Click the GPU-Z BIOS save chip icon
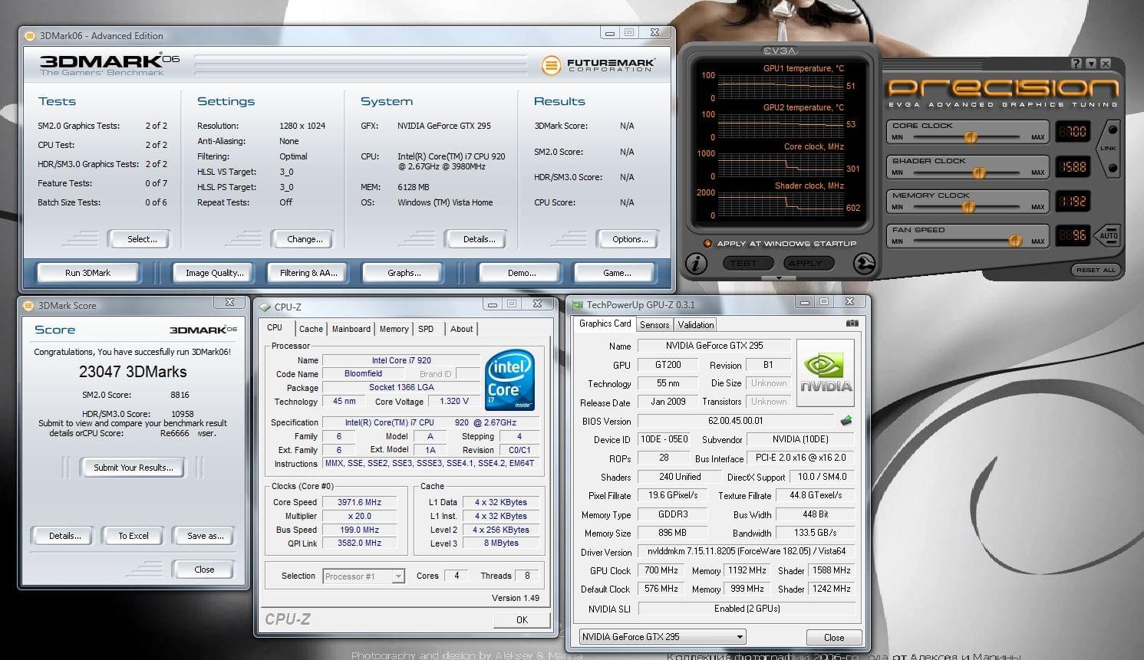This screenshot has width=1144, height=660. [x=846, y=421]
